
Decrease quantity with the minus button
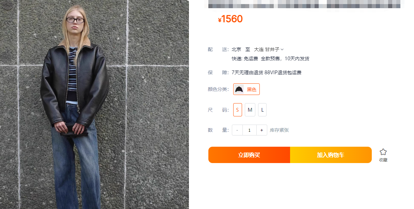237,130
